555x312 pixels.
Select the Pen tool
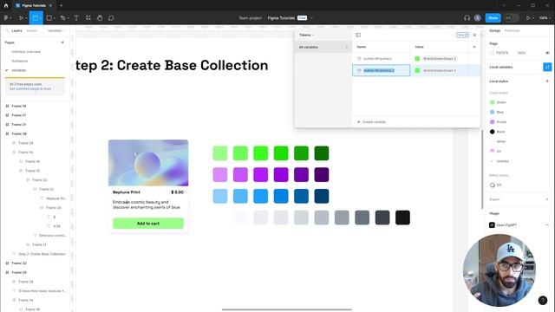click(x=62, y=18)
